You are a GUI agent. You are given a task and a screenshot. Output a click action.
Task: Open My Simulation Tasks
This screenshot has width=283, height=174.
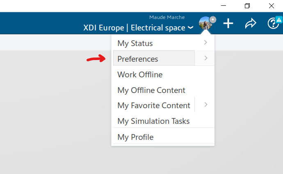(153, 121)
